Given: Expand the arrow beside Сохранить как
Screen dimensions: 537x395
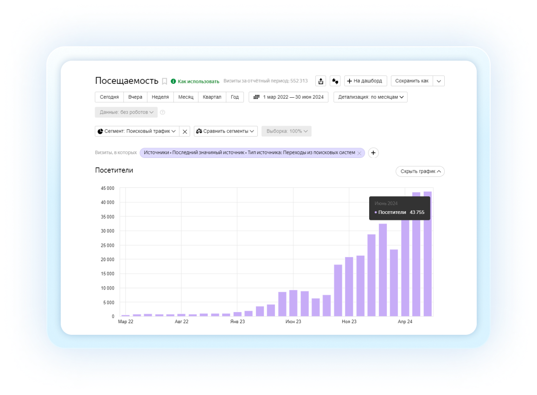Looking at the screenshot, I should [439, 81].
